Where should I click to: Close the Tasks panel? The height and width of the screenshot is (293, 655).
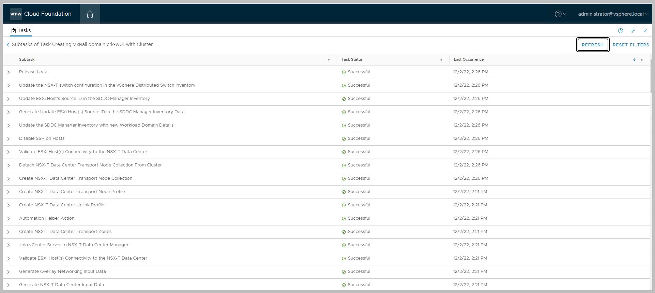pos(645,31)
